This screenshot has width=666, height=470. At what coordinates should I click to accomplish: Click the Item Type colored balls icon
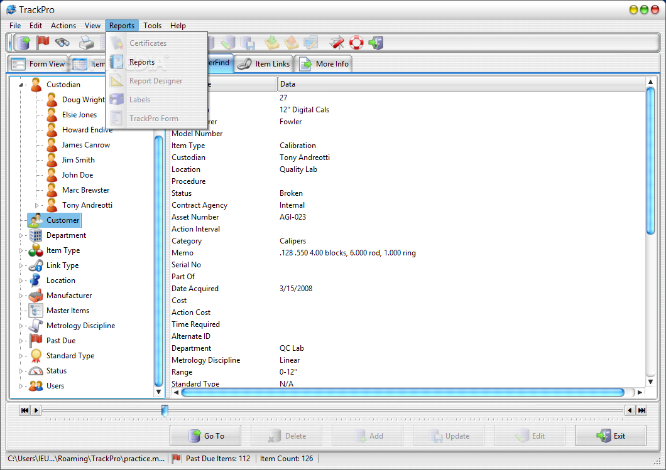coord(36,250)
